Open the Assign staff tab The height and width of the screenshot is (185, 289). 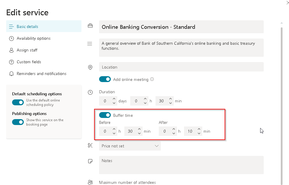tap(44, 50)
